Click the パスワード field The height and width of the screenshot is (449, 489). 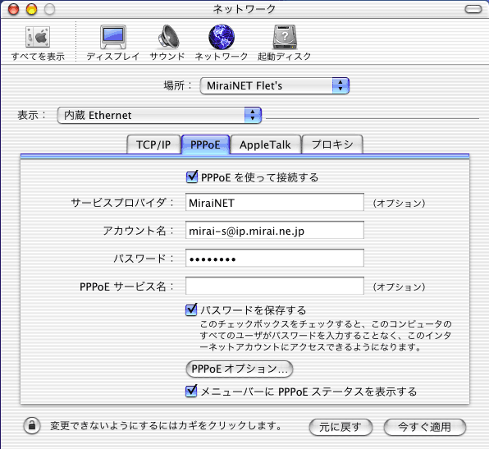pos(274,258)
